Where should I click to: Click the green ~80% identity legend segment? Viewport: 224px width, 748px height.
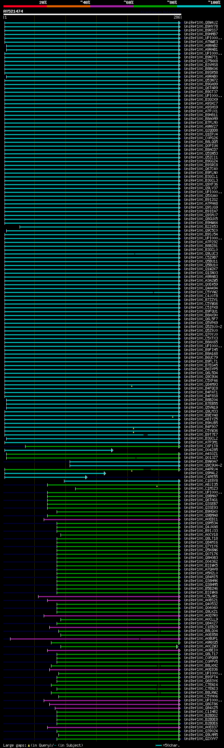155,6
